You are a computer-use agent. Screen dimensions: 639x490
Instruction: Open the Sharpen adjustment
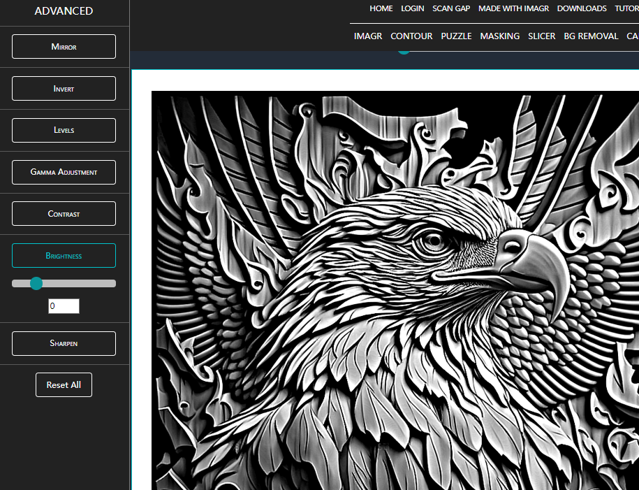(64, 343)
